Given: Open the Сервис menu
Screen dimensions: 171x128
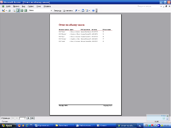Looking at the screenshot, I should (x=31, y=6).
